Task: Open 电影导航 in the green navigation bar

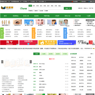Action: 47,16
